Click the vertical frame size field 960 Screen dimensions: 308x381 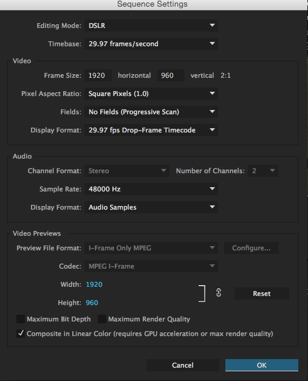[171, 75]
